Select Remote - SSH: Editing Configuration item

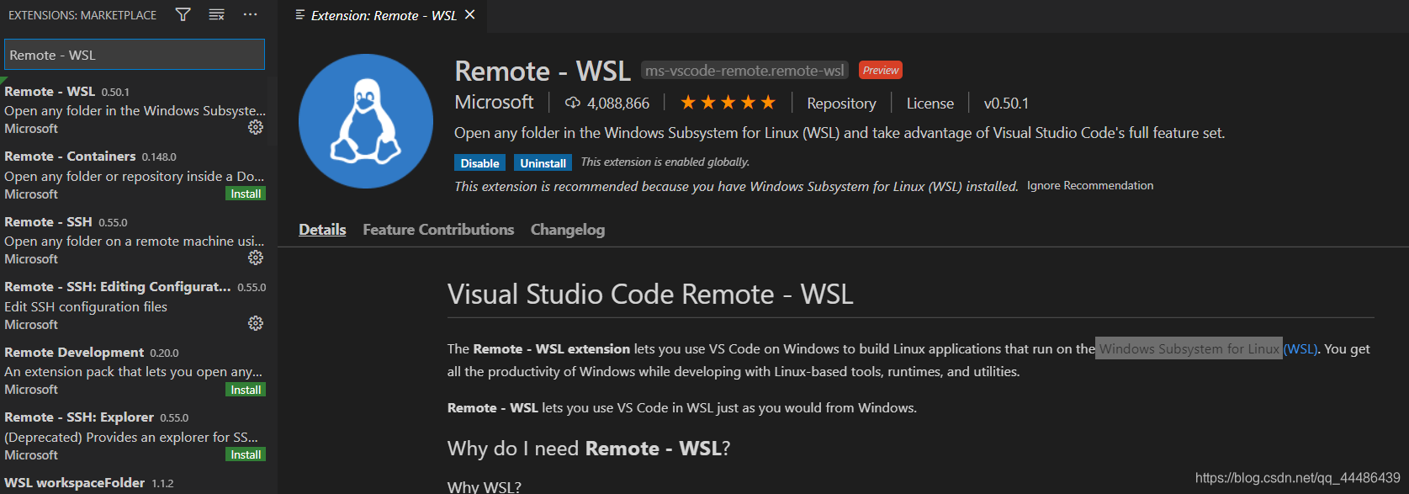[135, 305]
